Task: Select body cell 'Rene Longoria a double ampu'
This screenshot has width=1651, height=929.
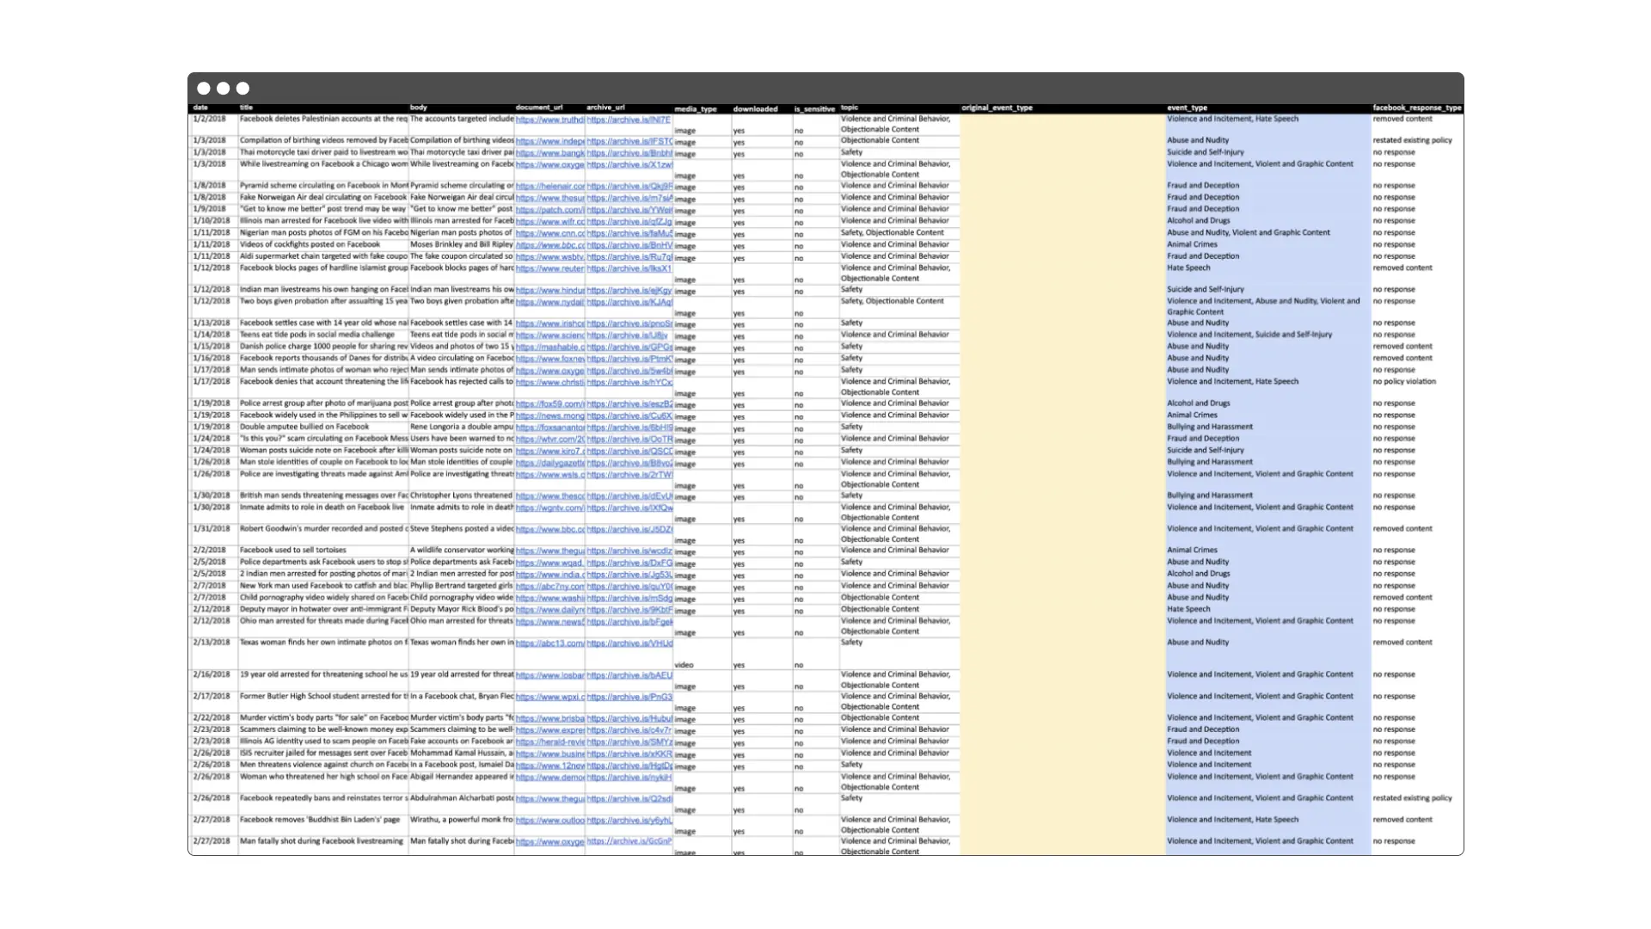Action: [x=461, y=427]
